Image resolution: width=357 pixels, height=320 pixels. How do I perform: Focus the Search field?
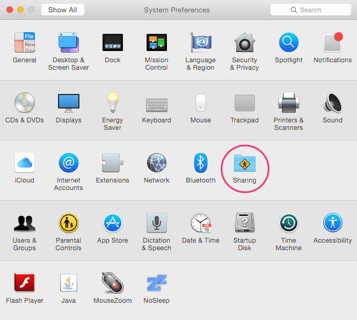coord(310,10)
